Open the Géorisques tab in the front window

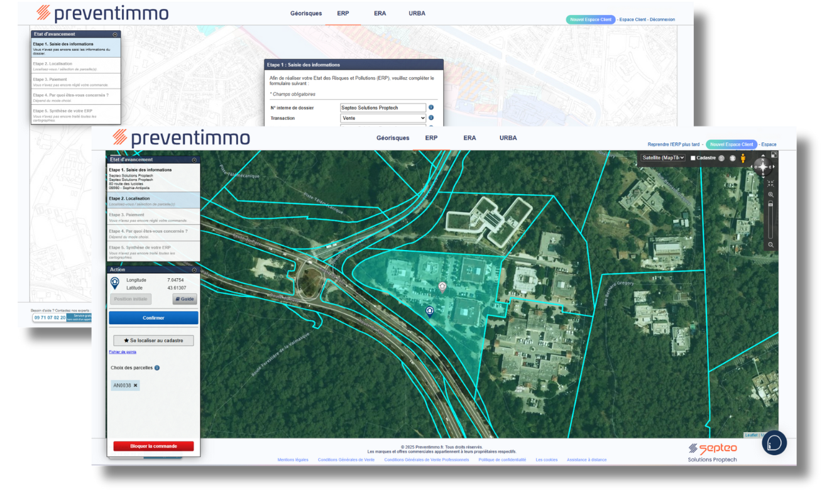pos(393,138)
